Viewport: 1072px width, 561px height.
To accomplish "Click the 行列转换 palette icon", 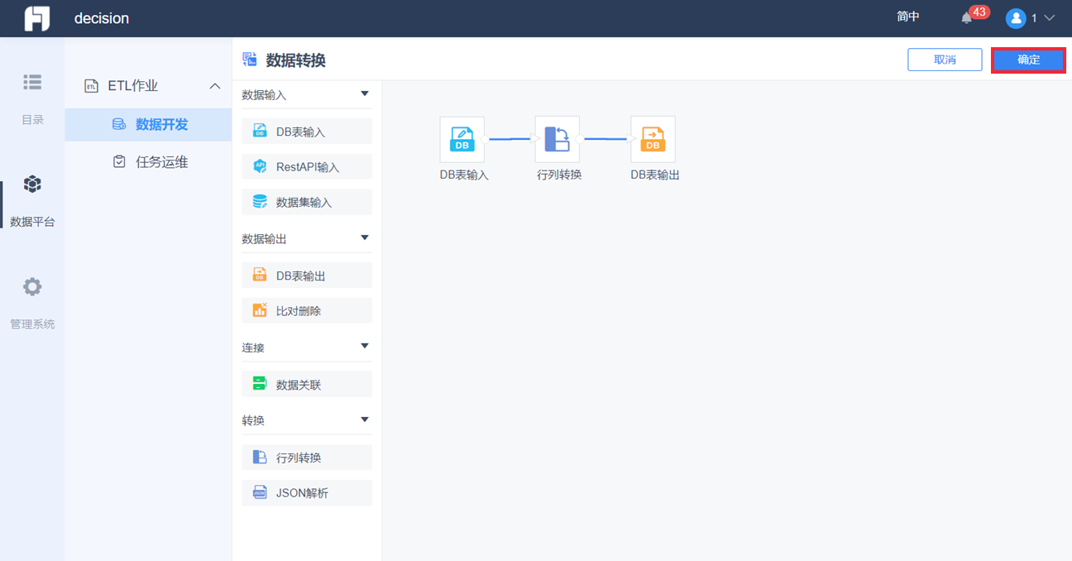I will [x=260, y=458].
